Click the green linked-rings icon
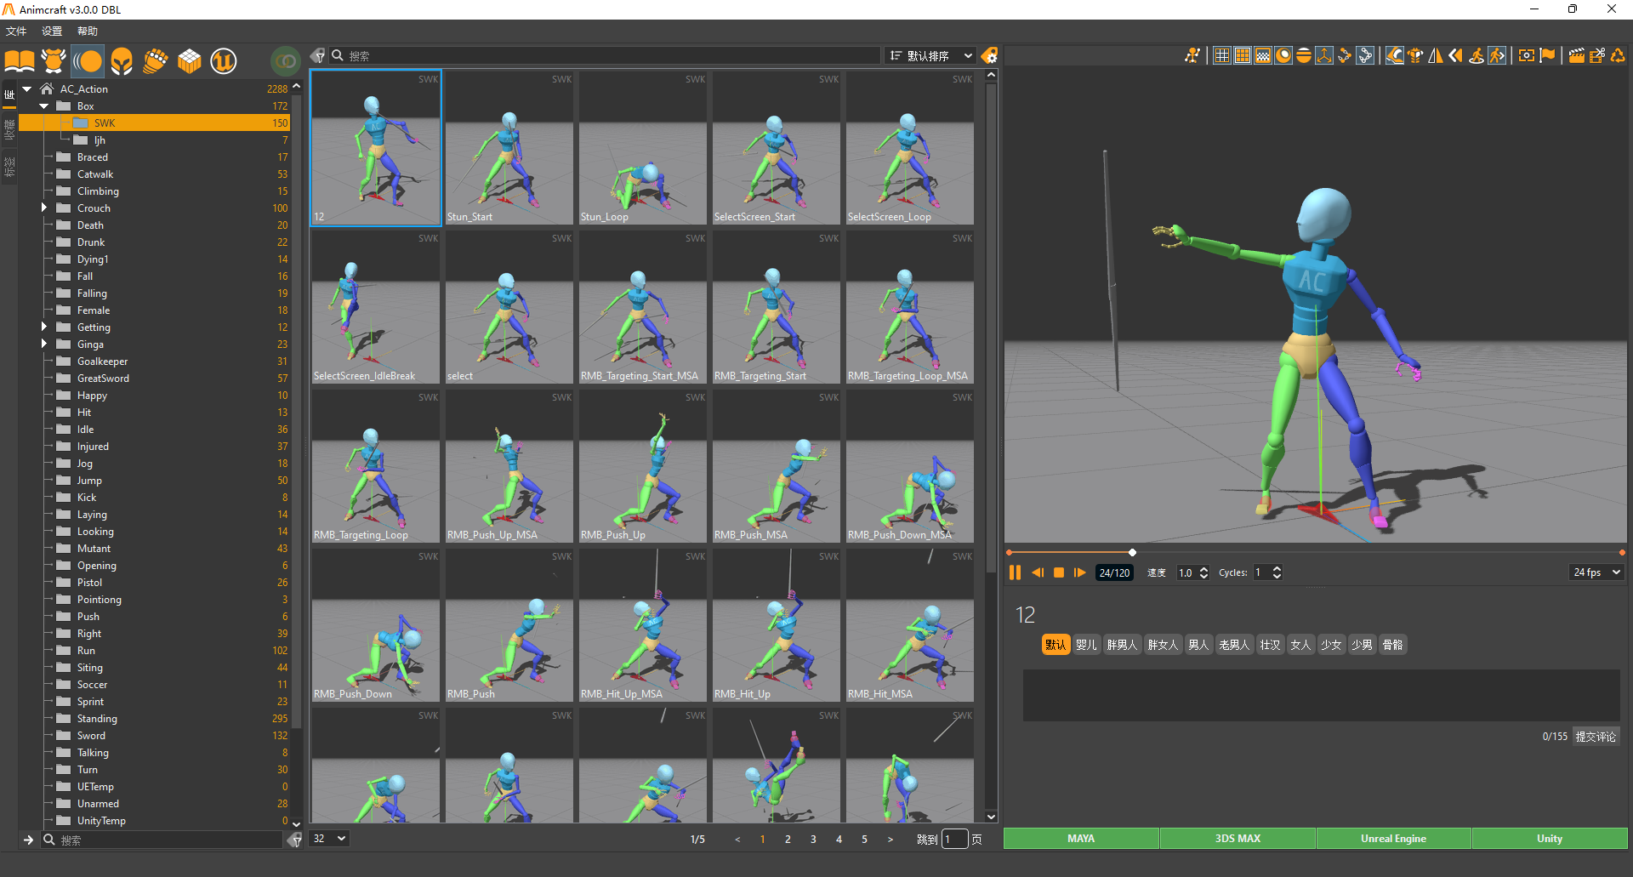The height and width of the screenshot is (877, 1633). coord(286,60)
